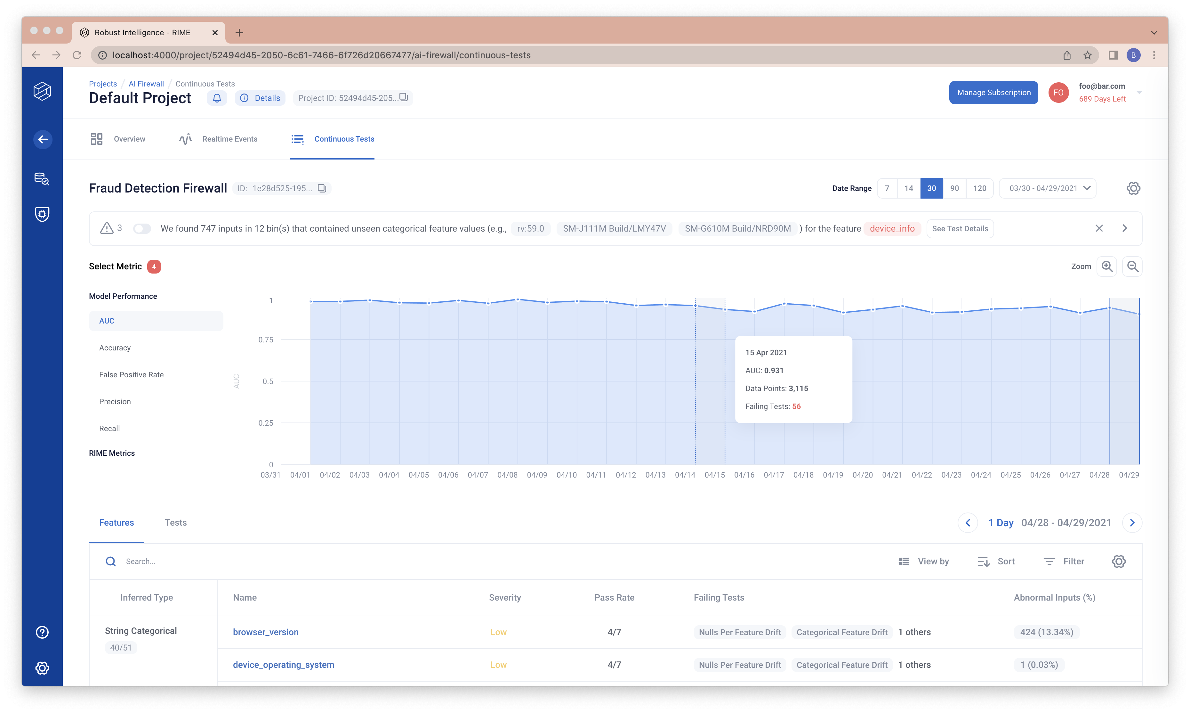
Task: Click See Test Details button
Action: pyautogui.click(x=960, y=229)
